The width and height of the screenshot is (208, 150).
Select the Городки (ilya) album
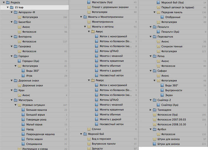tap(34, 61)
